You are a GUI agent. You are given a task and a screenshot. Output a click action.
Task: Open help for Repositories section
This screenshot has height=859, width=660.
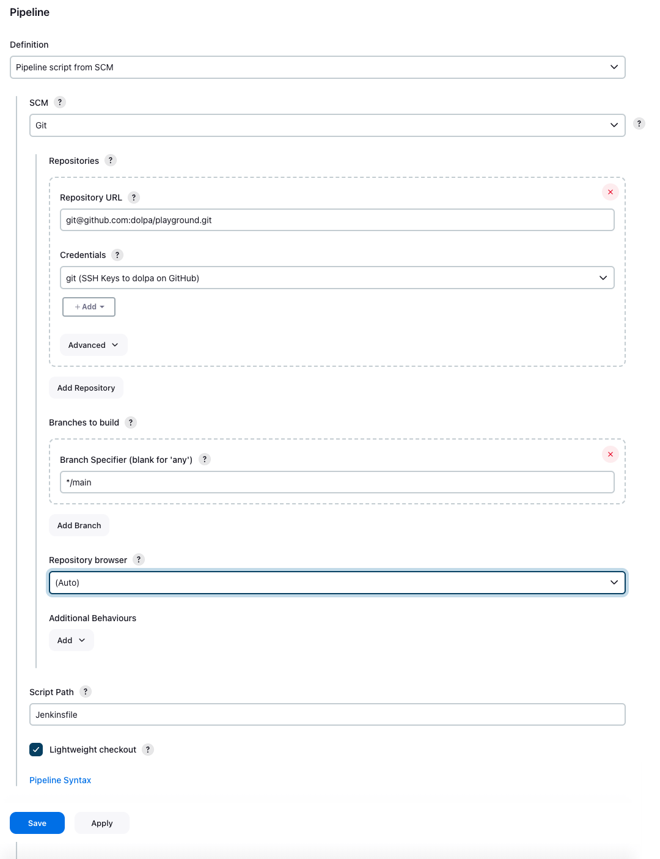pyautogui.click(x=111, y=160)
